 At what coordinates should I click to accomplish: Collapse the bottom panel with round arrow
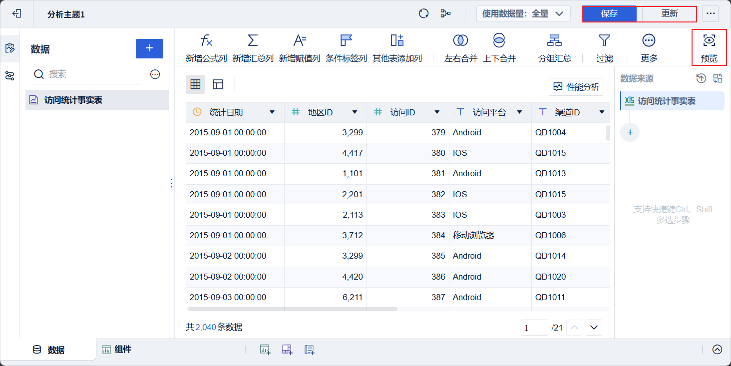point(717,350)
